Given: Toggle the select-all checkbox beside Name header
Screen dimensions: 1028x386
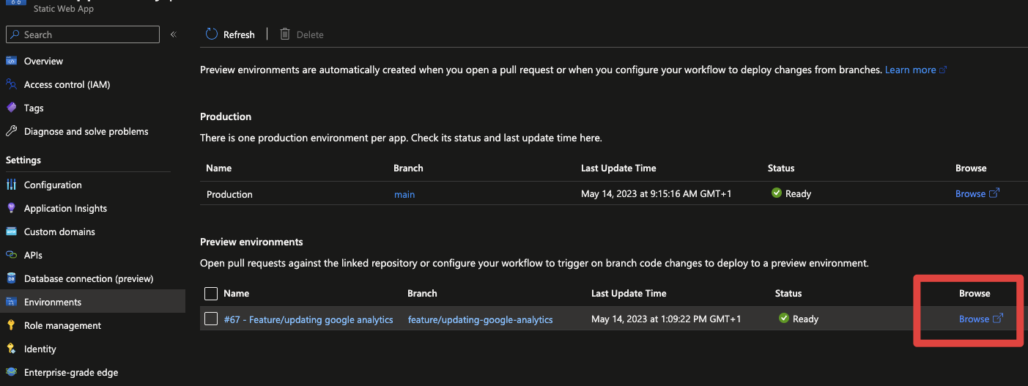Looking at the screenshot, I should tap(211, 294).
